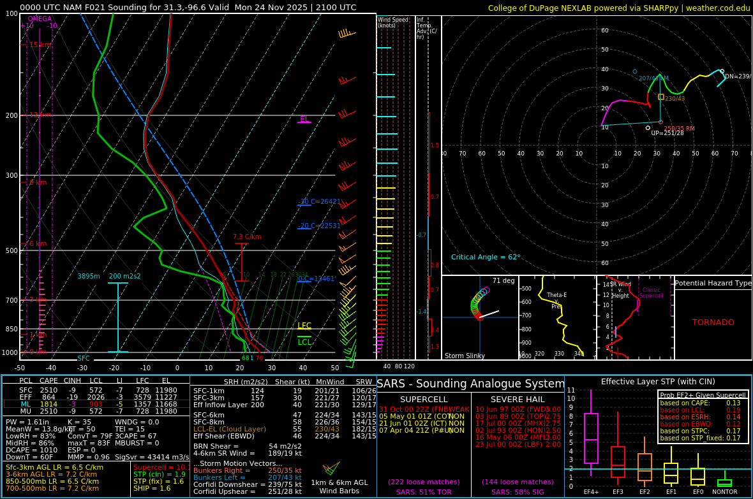This screenshot has height=499, width=753.
Task: Click the SARS - Sounding Analogue System title
Action: point(471,384)
